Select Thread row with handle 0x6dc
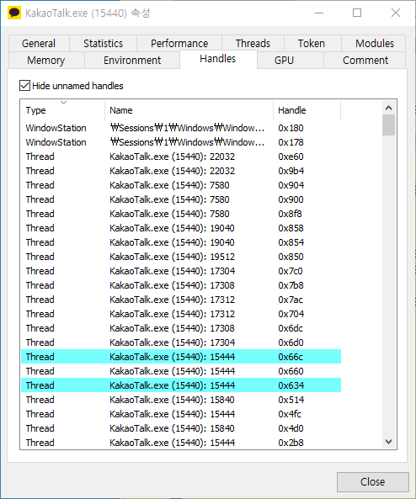The height and width of the screenshot is (499, 416). 181,328
